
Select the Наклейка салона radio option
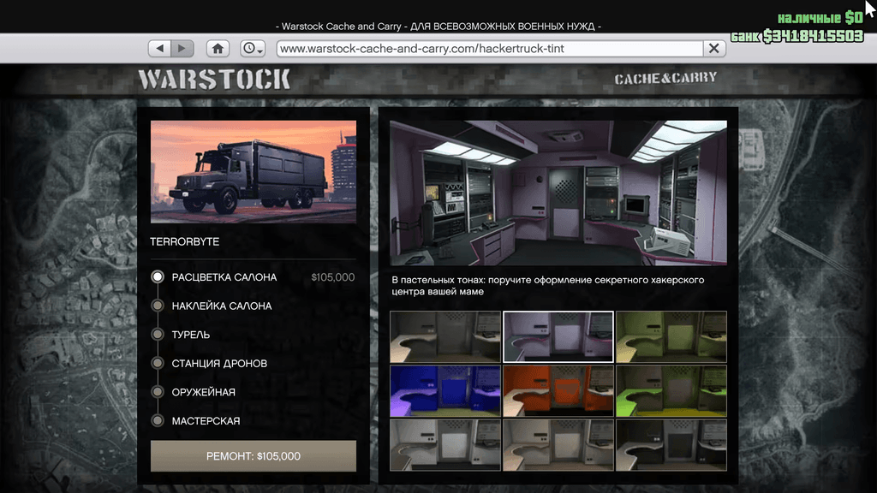(158, 306)
